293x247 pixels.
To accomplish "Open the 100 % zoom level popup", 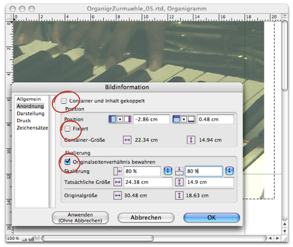I will [13, 238].
